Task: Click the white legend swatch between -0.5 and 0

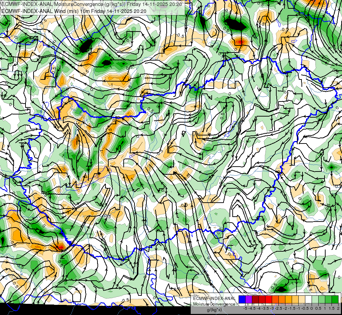Action: tap(308, 300)
